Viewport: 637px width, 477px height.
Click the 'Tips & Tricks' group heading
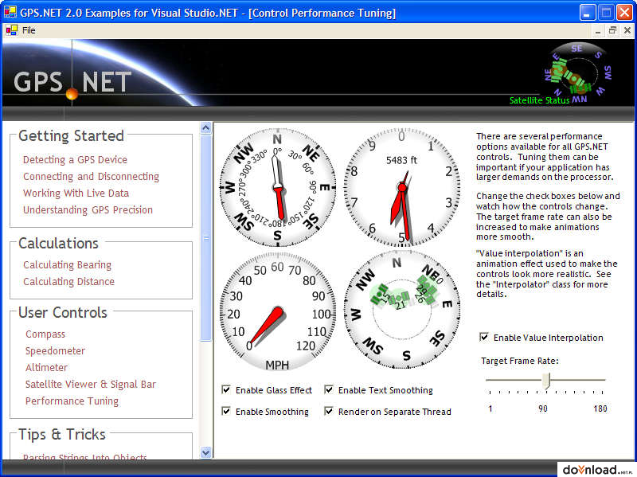tap(62, 434)
